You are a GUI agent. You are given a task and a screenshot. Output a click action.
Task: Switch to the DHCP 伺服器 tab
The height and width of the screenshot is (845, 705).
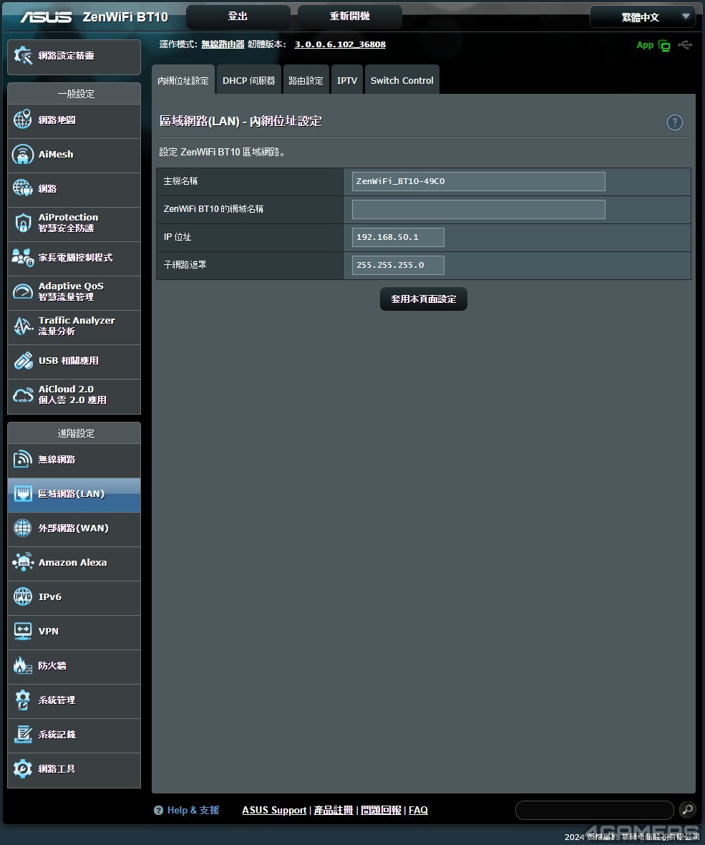click(249, 79)
